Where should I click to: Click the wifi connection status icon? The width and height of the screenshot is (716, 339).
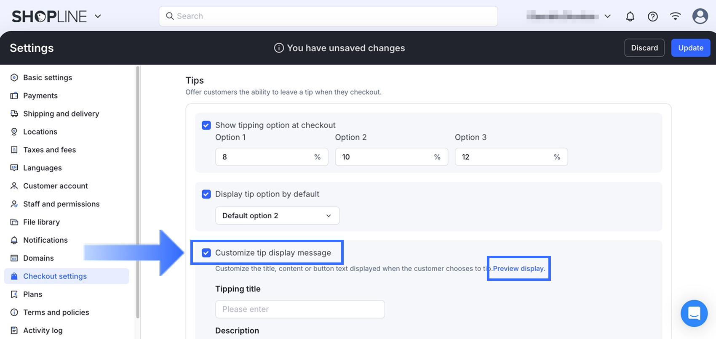[675, 16]
